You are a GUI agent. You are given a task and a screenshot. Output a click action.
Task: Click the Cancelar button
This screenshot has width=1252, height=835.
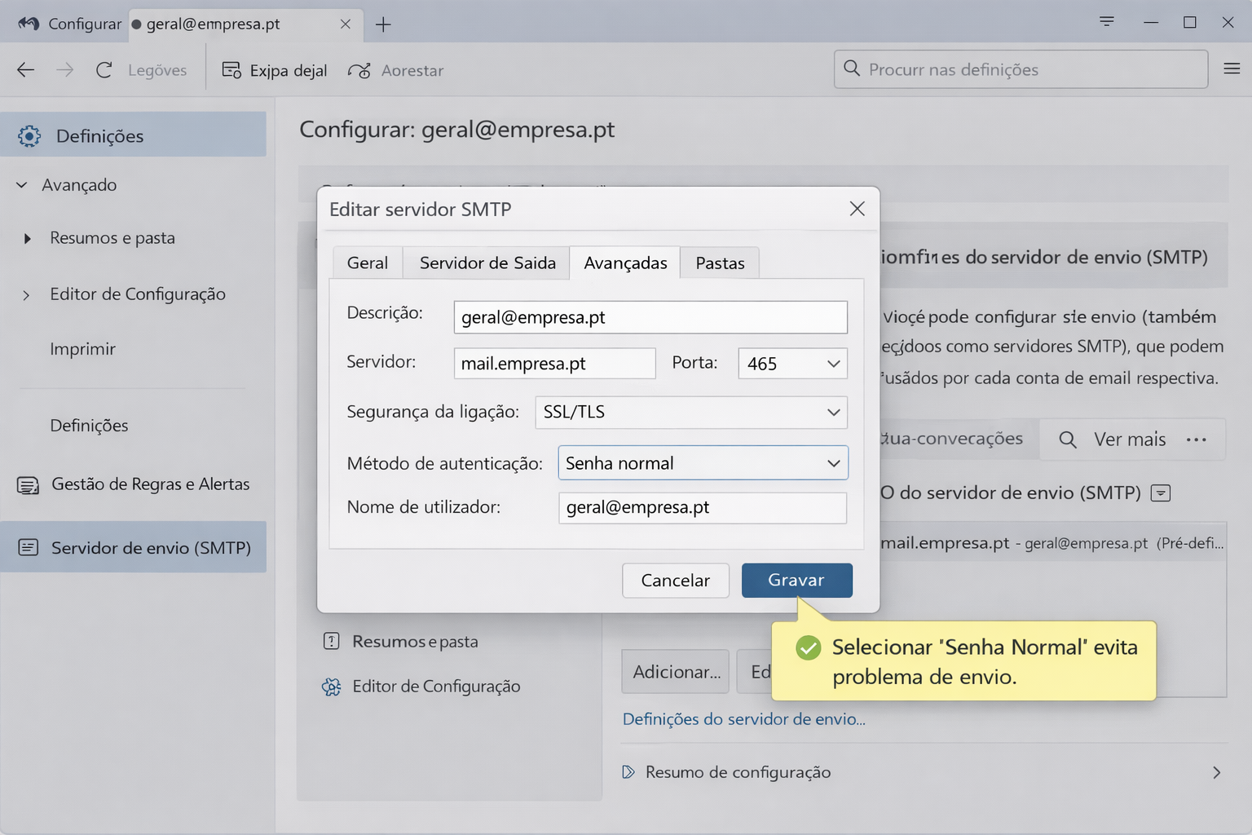tap(675, 581)
